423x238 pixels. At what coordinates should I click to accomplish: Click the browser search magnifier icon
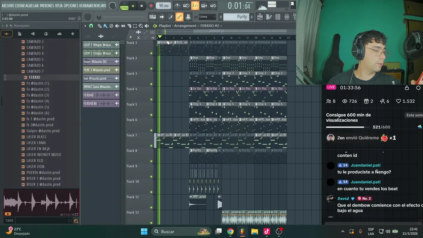click(x=76, y=221)
